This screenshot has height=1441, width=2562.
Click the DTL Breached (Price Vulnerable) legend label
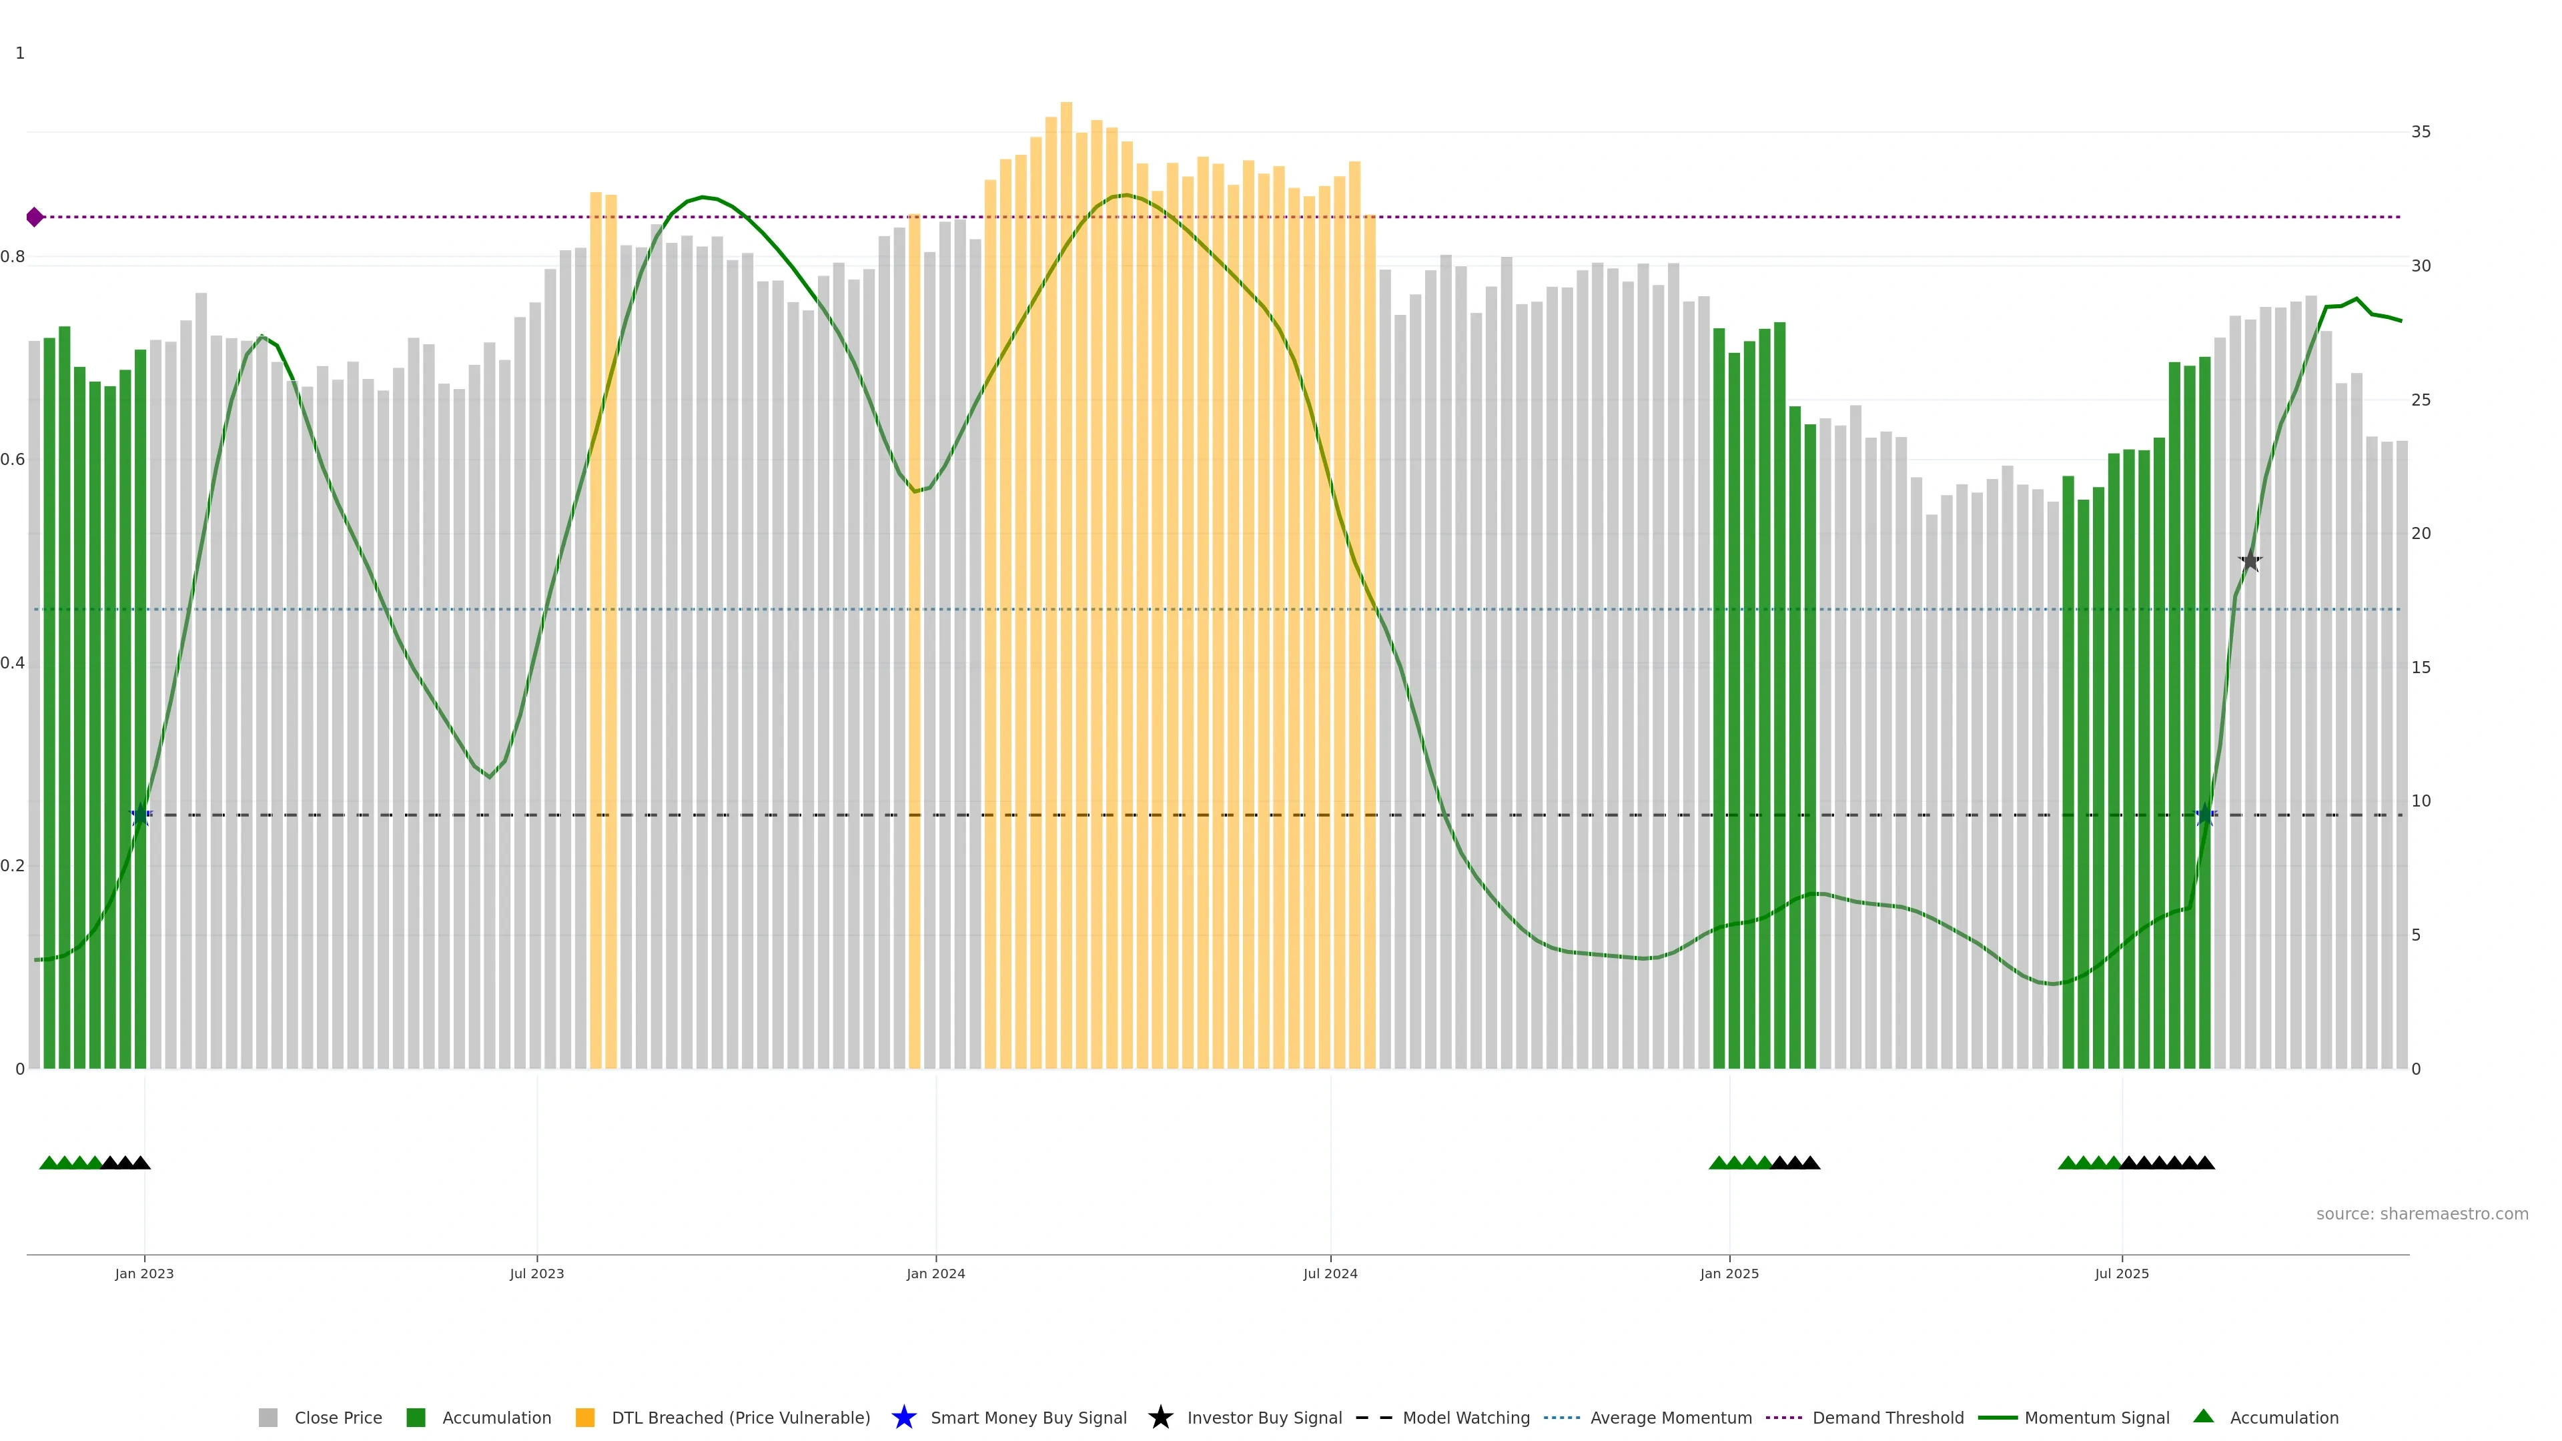(x=740, y=1417)
